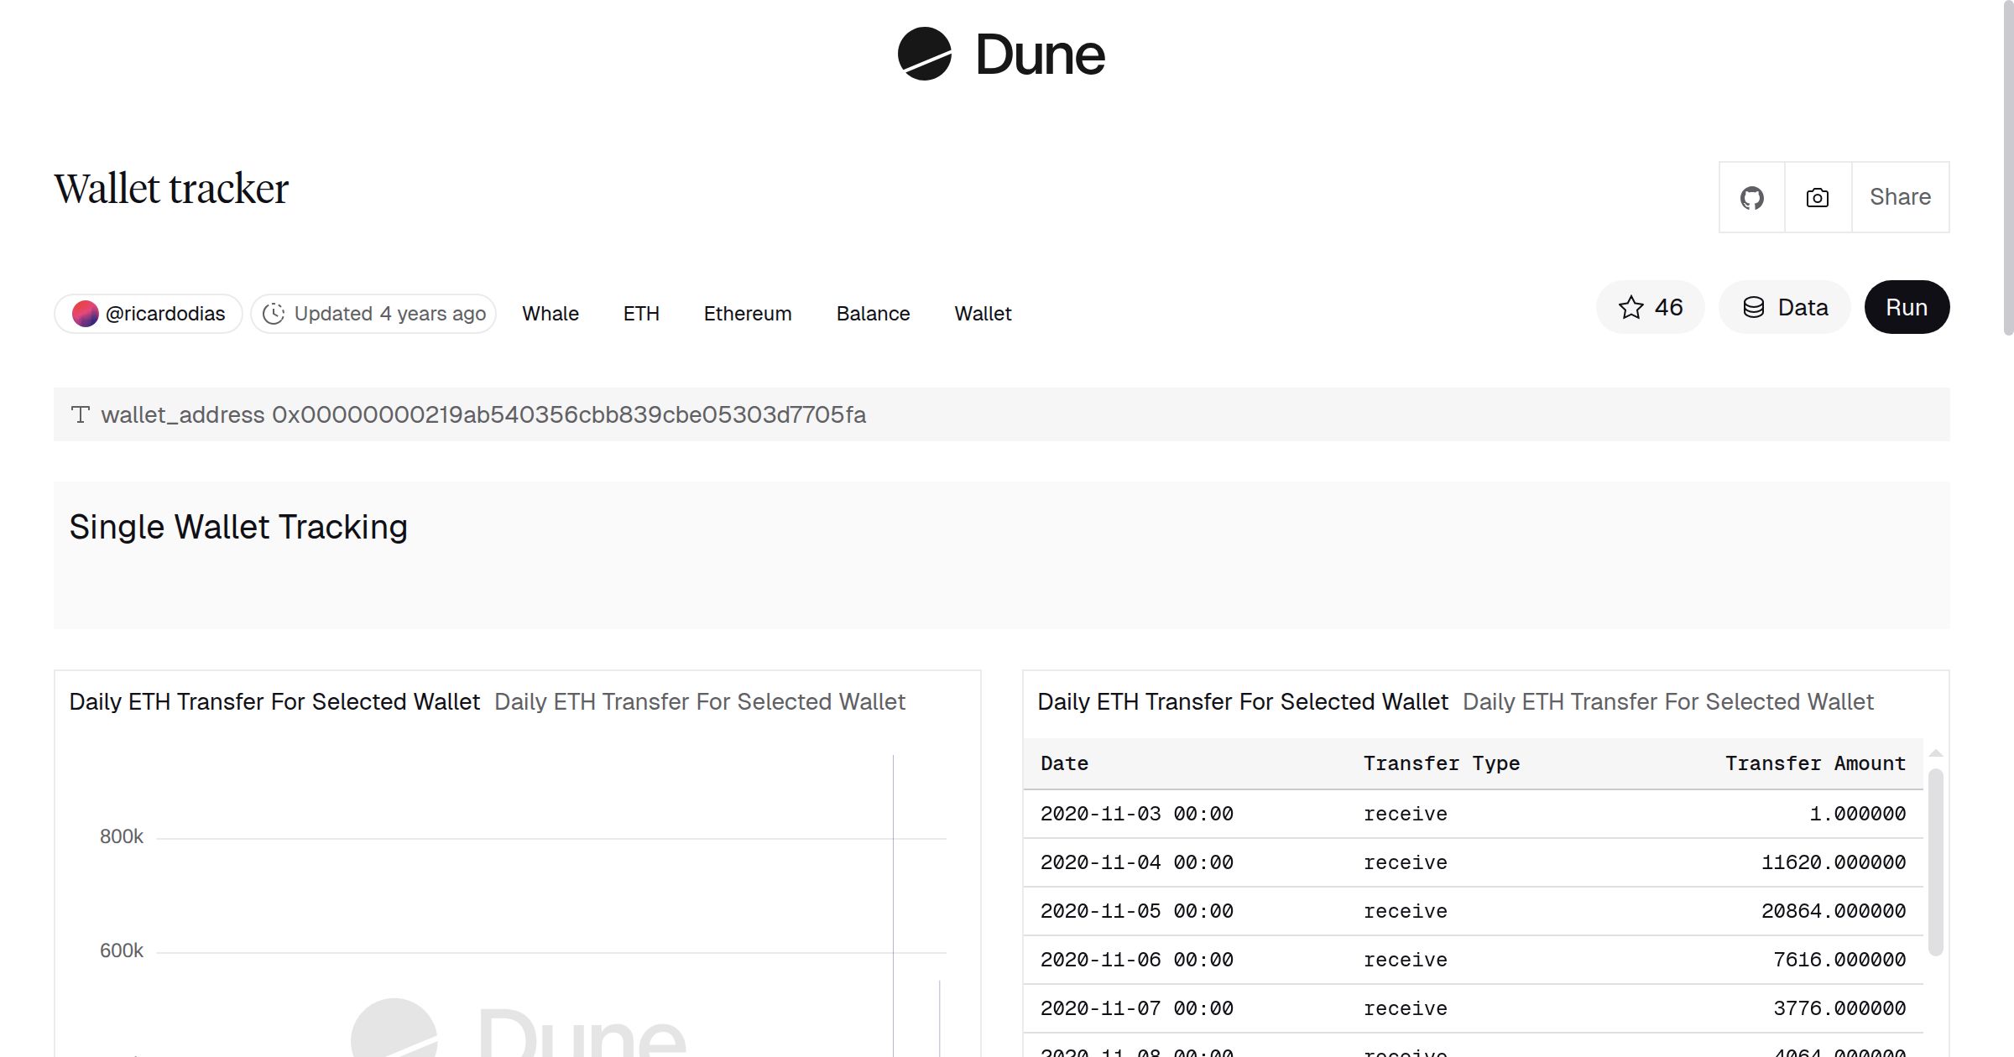The height and width of the screenshot is (1057, 2014).
Task: Open the Ethereum tag
Action: 747,313
